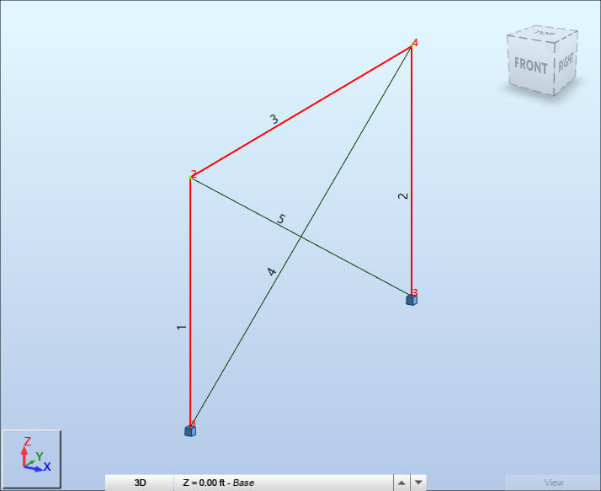Click the View tab label
Viewport: 601px width, 491px height.
pos(554,483)
